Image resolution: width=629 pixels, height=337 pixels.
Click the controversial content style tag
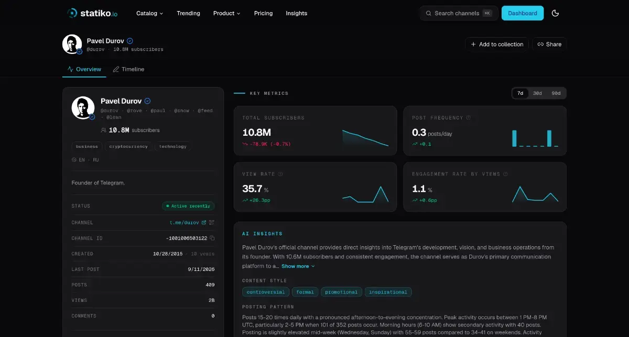coord(265,292)
